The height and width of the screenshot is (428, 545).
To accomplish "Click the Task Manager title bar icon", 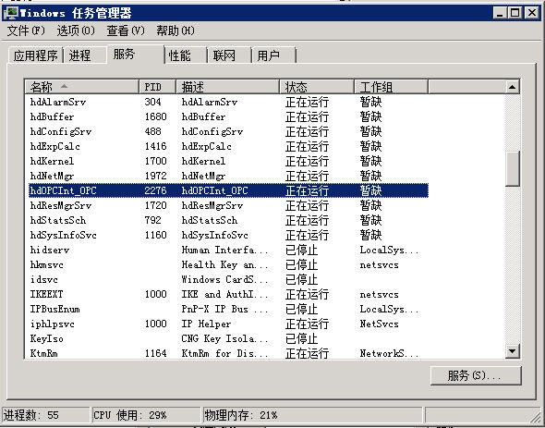I will (11, 13).
